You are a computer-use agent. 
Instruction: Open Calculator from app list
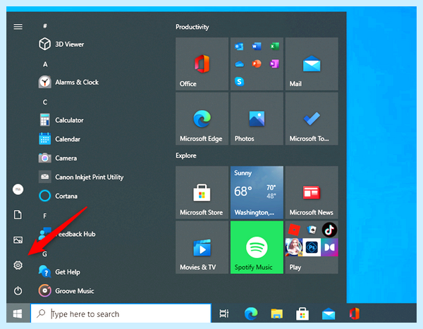point(61,120)
